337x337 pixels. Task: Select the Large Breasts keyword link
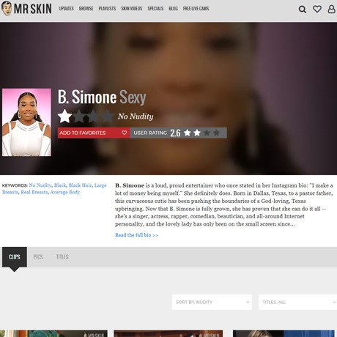point(100,185)
